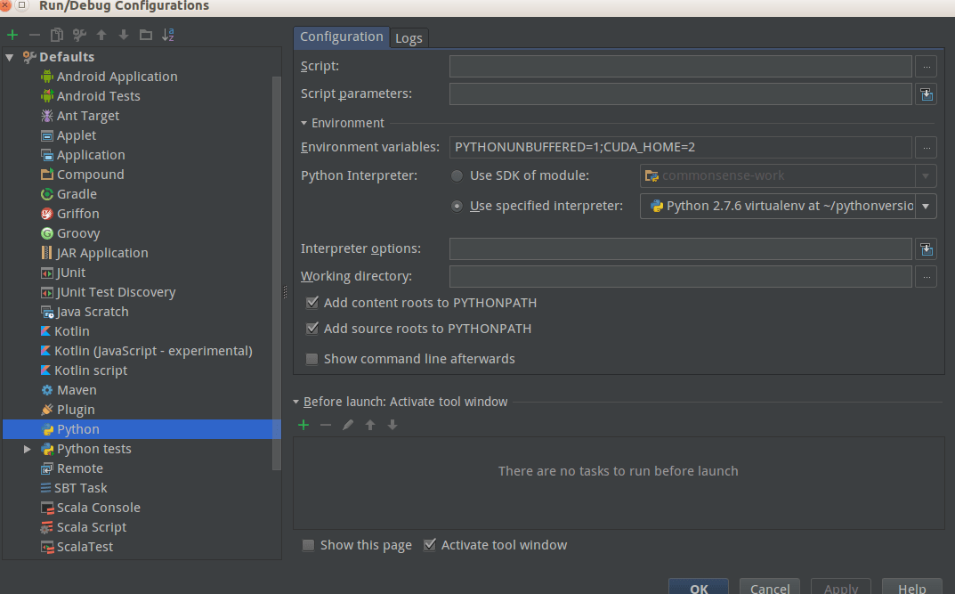Expand the Python tests node
955x594 pixels.
(27, 449)
